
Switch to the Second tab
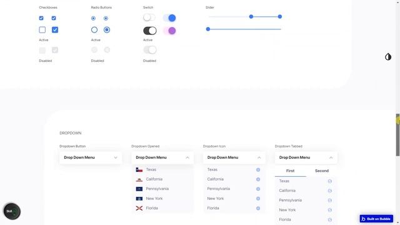point(322,171)
